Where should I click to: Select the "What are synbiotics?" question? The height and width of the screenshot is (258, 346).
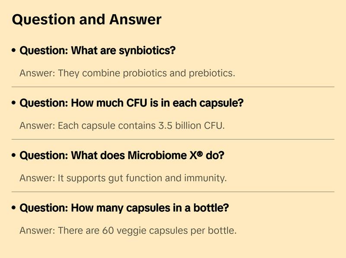pyautogui.click(x=98, y=51)
